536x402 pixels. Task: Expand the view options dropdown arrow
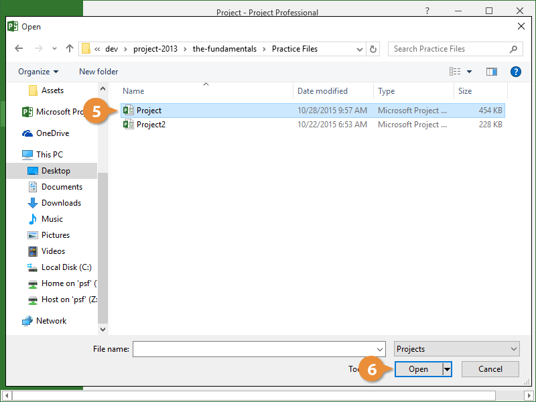(470, 72)
